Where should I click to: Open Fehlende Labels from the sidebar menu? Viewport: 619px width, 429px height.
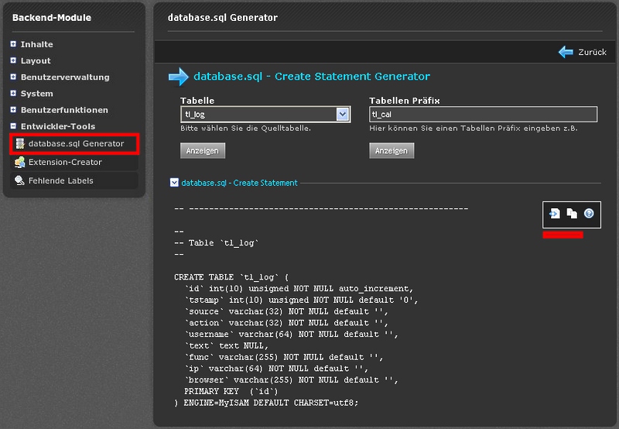(x=60, y=181)
